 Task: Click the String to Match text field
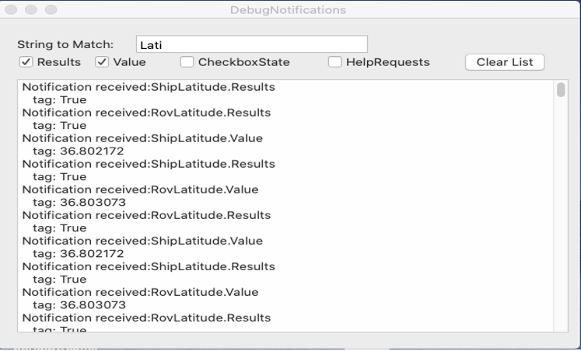tap(251, 44)
